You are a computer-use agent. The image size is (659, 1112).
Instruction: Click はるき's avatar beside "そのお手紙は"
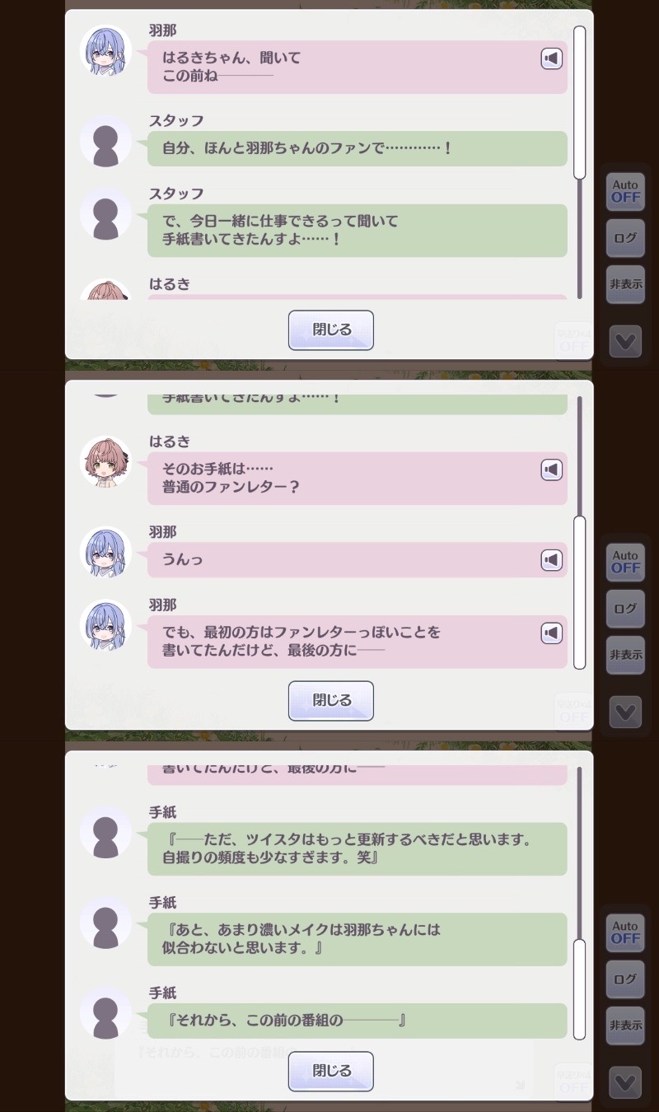pyautogui.click(x=105, y=461)
